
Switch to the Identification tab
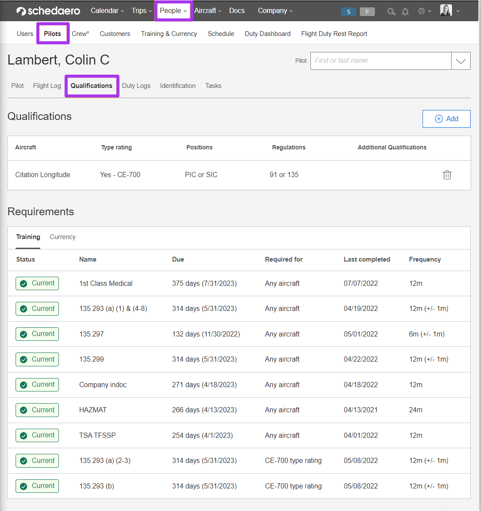coord(178,86)
